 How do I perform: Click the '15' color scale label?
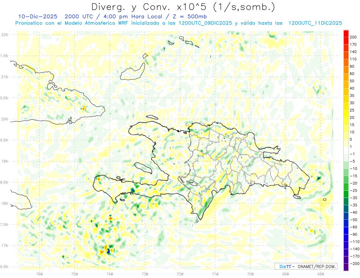(352, 125)
